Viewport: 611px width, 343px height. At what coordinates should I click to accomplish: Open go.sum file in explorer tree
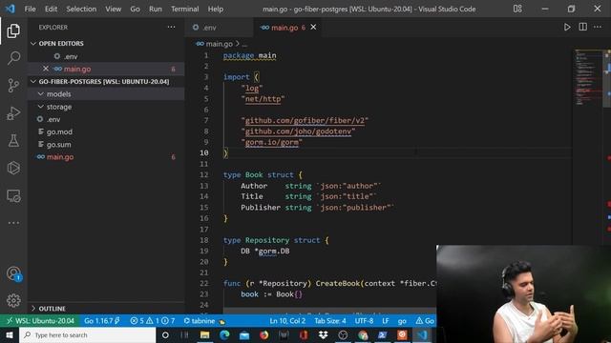[x=106, y=144]
